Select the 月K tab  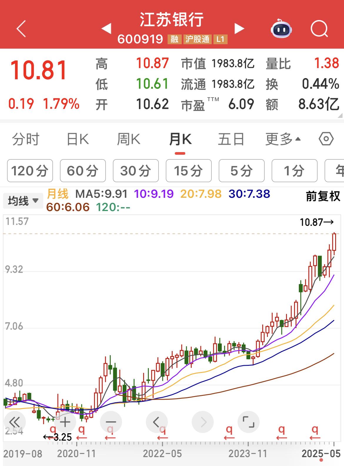coord(180,139)
